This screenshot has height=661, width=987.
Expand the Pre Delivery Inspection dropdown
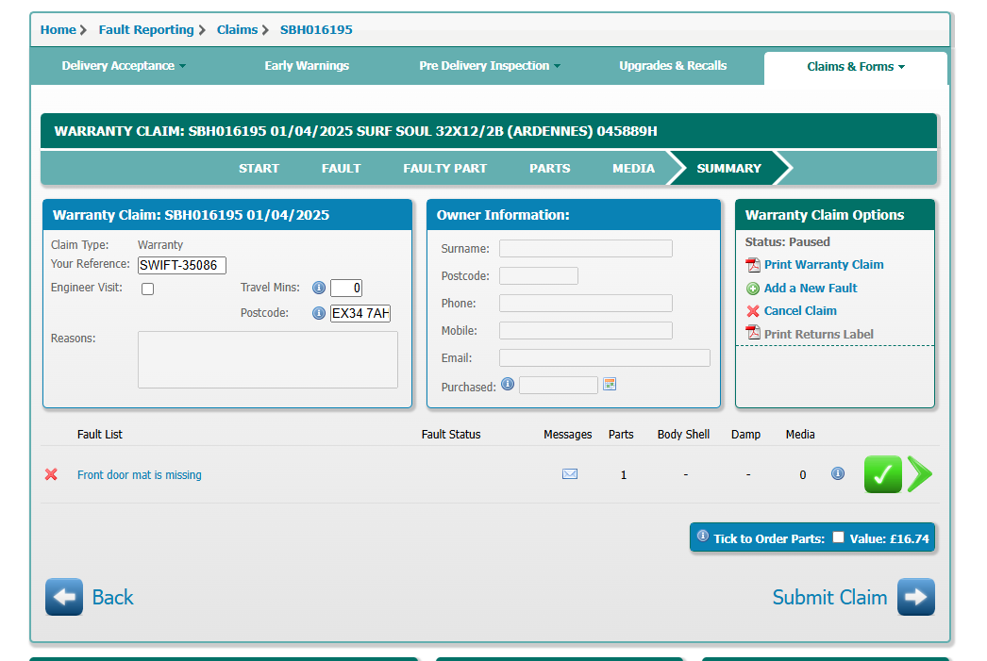click(490, 65)
